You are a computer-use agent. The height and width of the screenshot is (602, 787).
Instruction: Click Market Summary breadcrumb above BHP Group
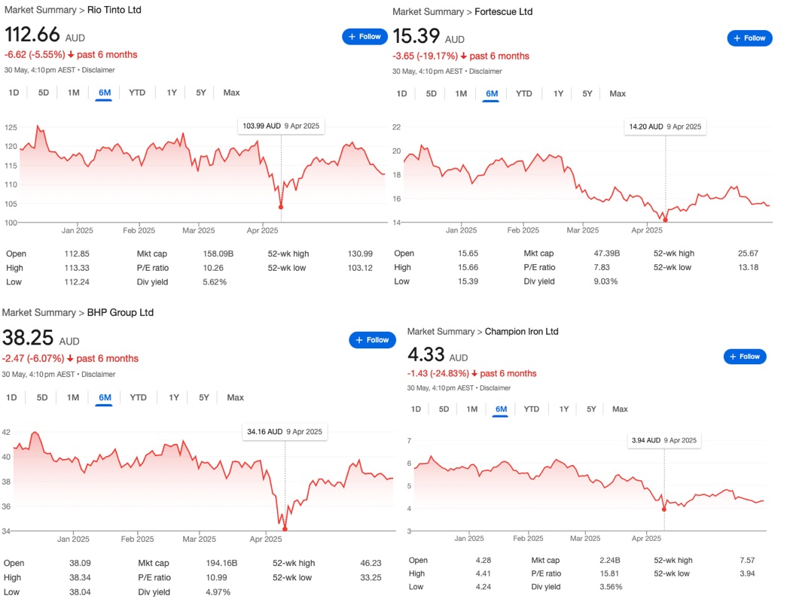(x=38, y=312)
